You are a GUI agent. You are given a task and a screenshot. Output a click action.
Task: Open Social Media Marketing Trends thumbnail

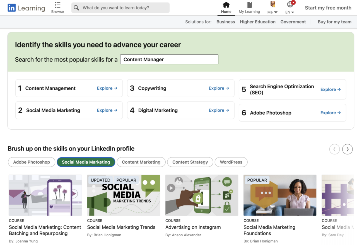pyautogui.click(x=124, y=195)
